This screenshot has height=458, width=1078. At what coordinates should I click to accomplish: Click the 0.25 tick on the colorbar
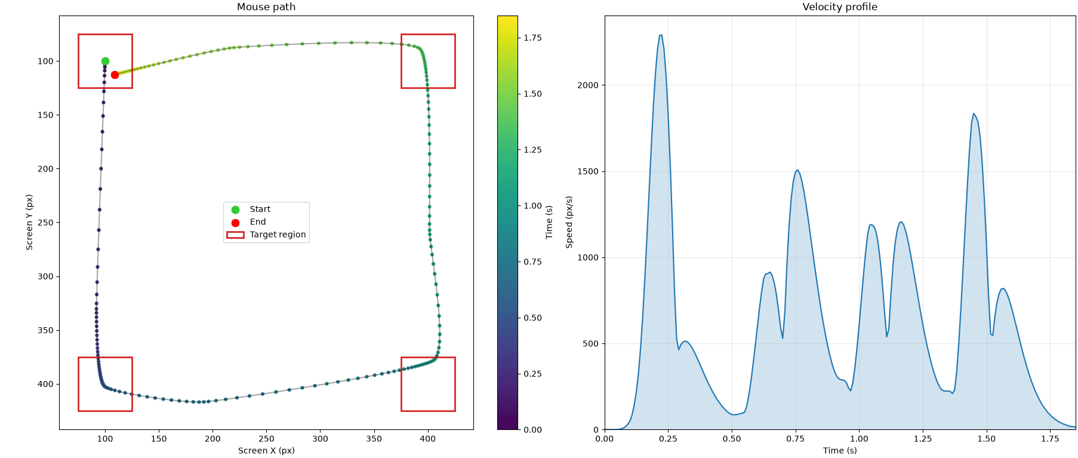coord(532,374)
